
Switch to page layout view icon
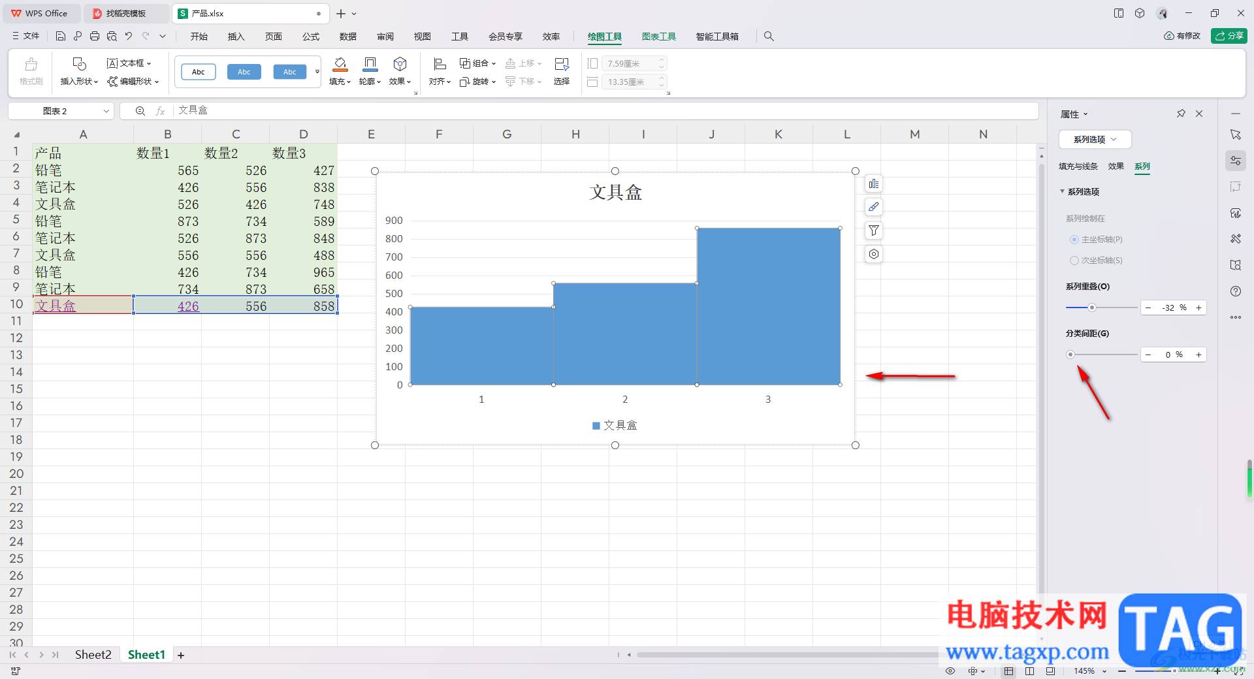pos(1029,671)
